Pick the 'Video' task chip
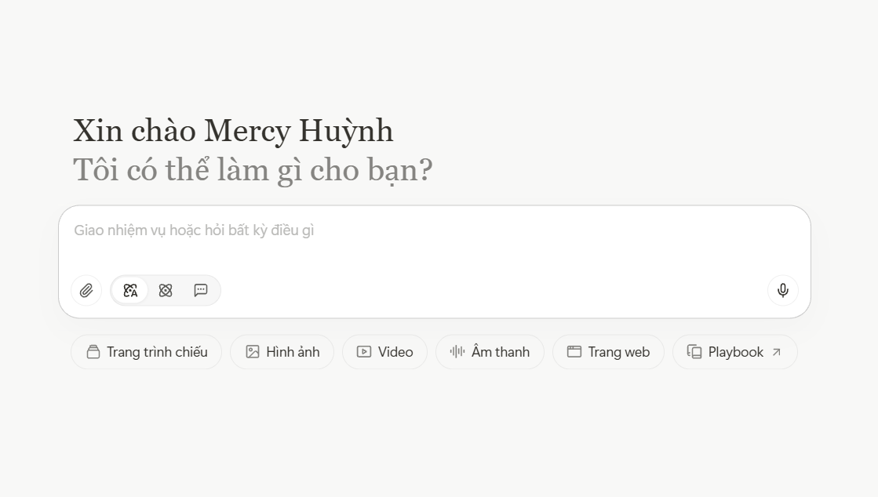This screenshot has height=497, width=878. (384, 352)
